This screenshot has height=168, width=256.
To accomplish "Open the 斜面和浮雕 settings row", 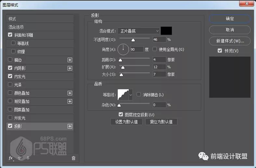I will point(40,35).
